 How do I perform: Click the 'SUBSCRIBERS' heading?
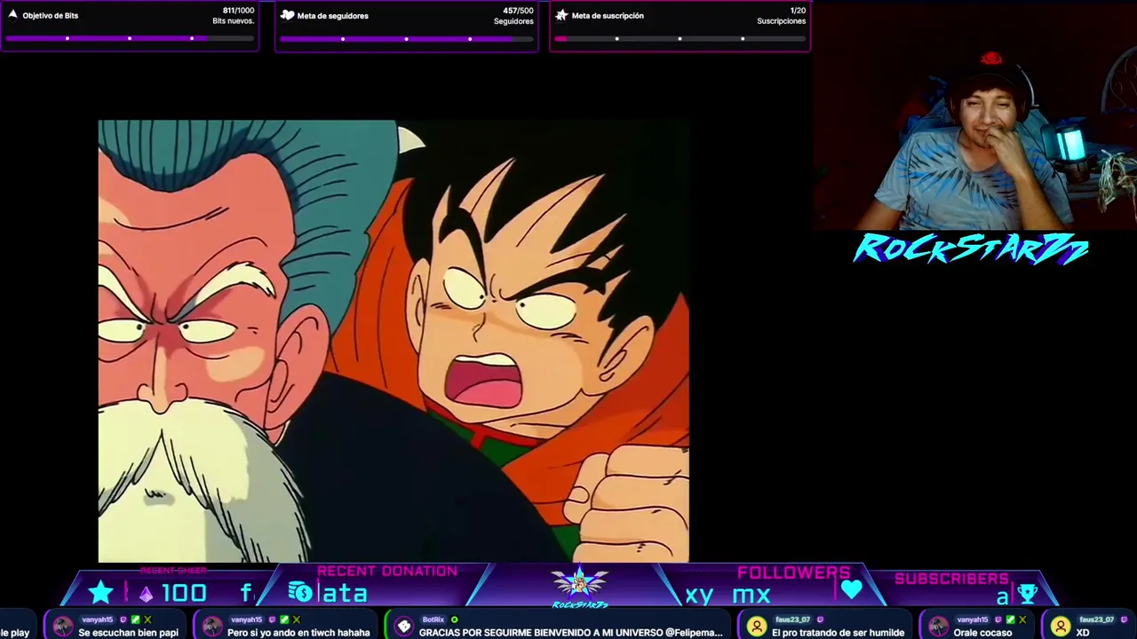951,579
